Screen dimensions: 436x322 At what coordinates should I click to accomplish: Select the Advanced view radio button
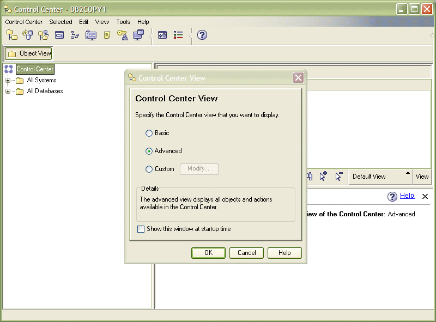click(x=149, y=151)
